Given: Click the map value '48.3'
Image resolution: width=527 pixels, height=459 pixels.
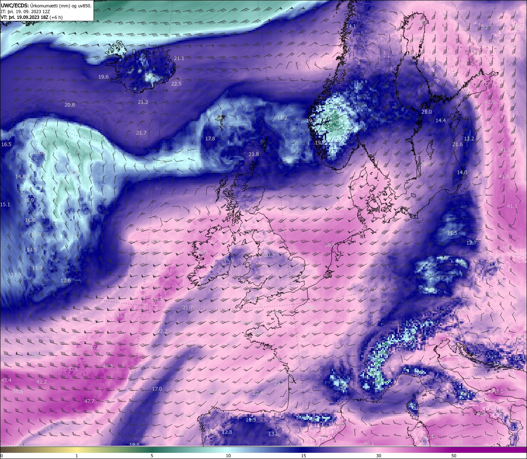Looking at the screenshot, I should [x=107, y=366].
